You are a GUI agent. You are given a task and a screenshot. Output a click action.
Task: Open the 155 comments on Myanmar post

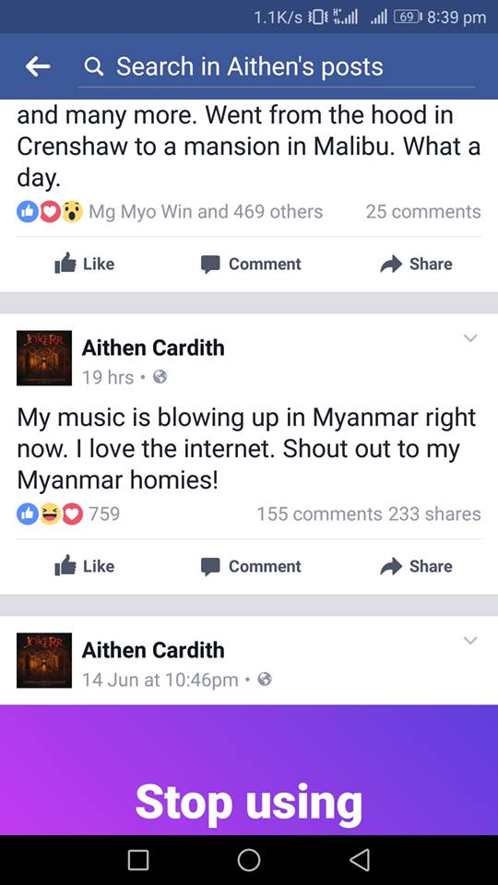(320, 514)
